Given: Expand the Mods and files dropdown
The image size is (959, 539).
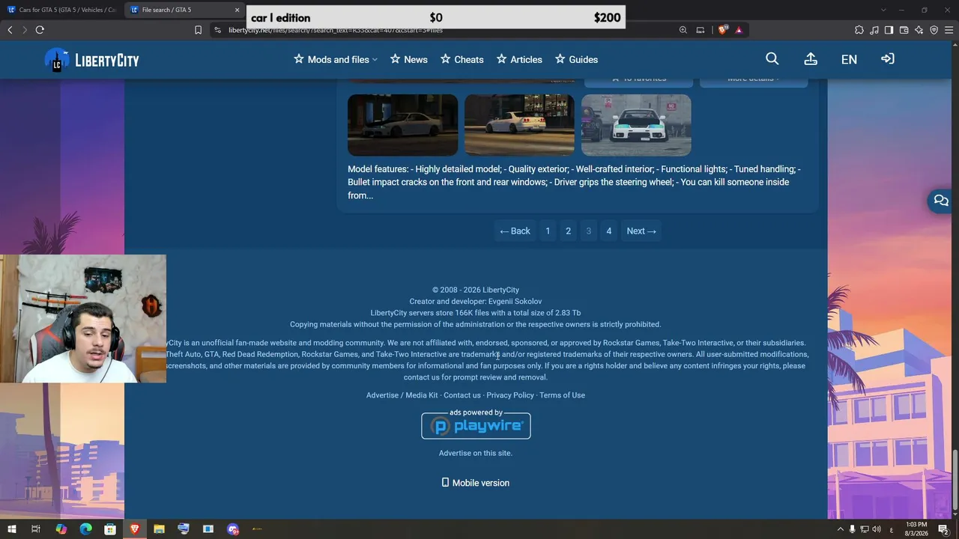Looking at the screenshot, I should coord(336,60).
